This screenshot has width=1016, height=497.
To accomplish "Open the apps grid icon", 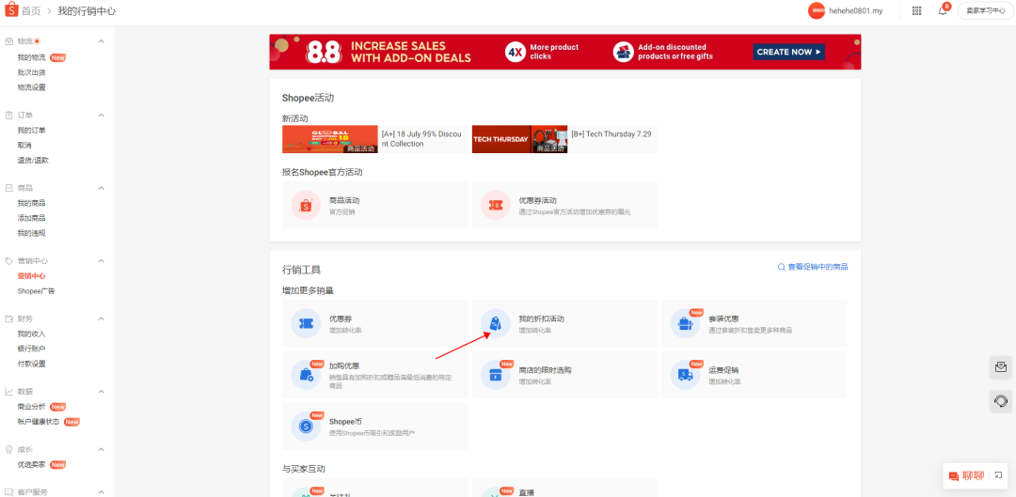I will pyautogui.click(x=917, y=11).
